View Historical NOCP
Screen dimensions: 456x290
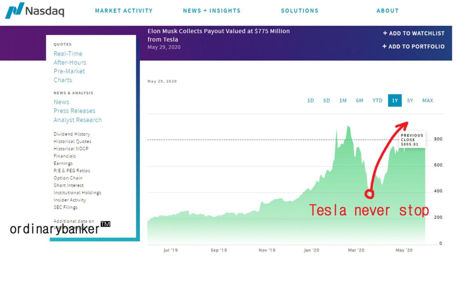(x=71, y=149)
